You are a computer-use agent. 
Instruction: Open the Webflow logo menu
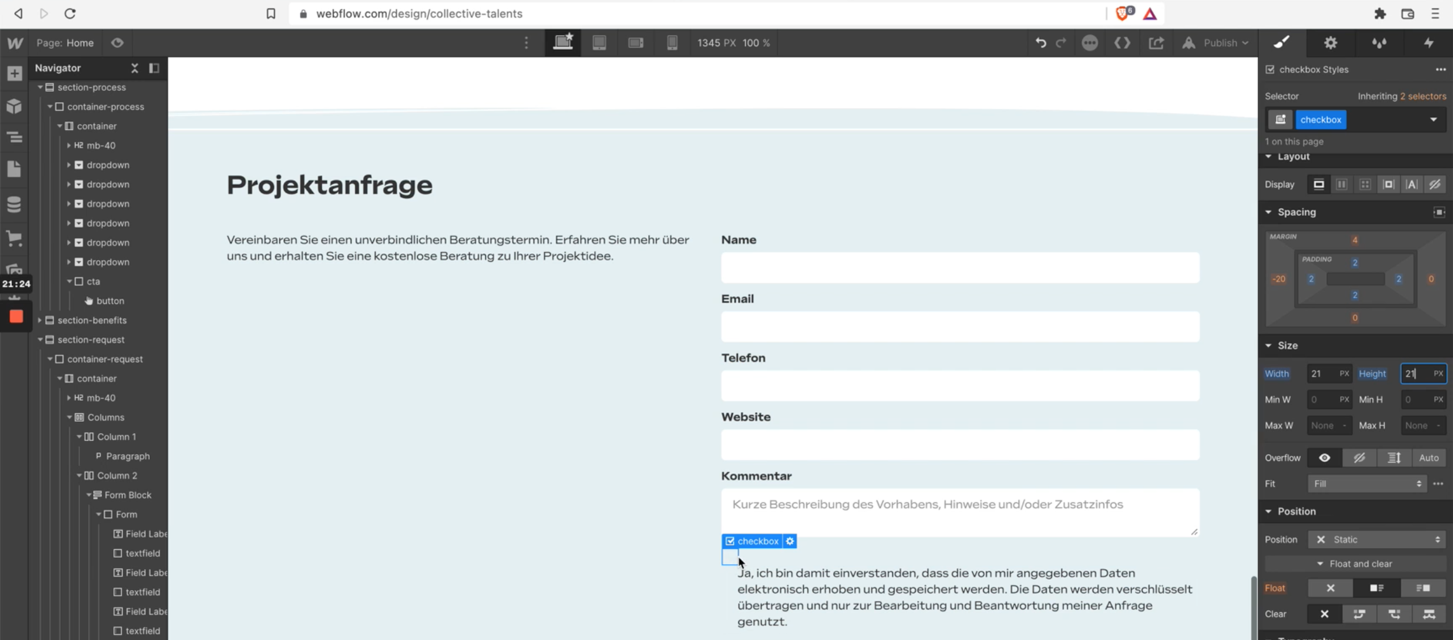[15, 43]
